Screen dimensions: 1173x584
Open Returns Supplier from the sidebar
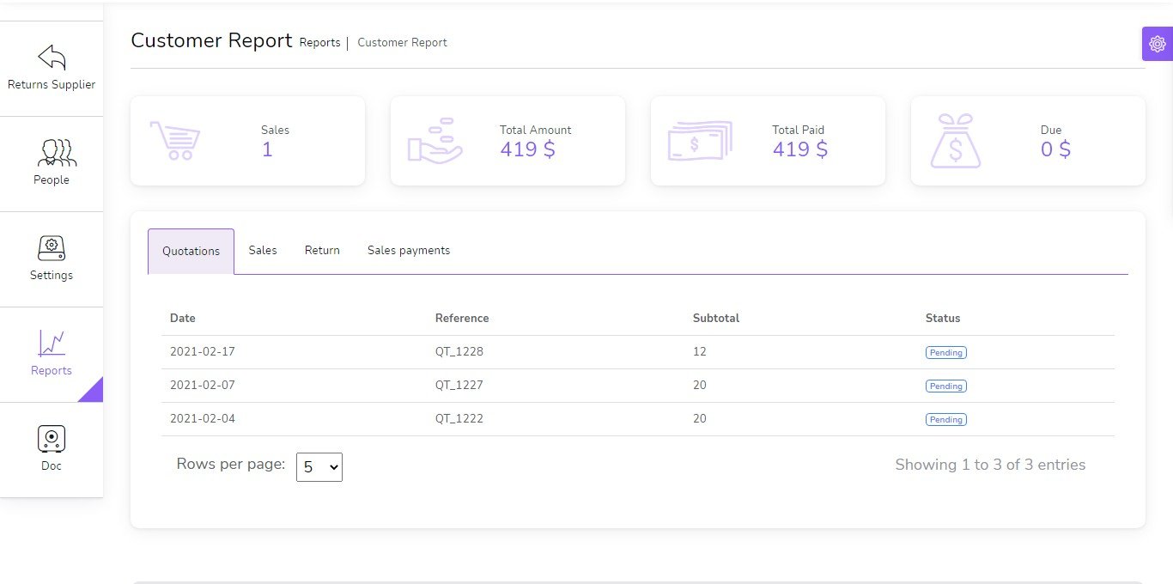(52, 69)
